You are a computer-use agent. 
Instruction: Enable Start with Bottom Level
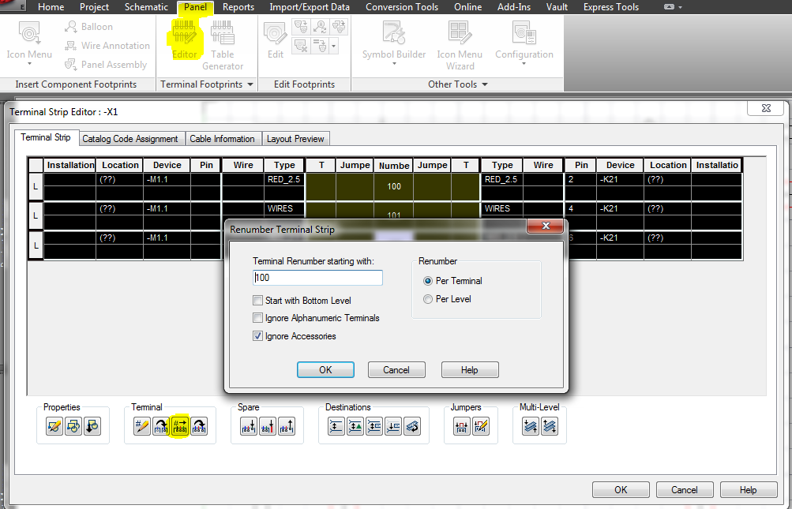[x=257, y=300]
